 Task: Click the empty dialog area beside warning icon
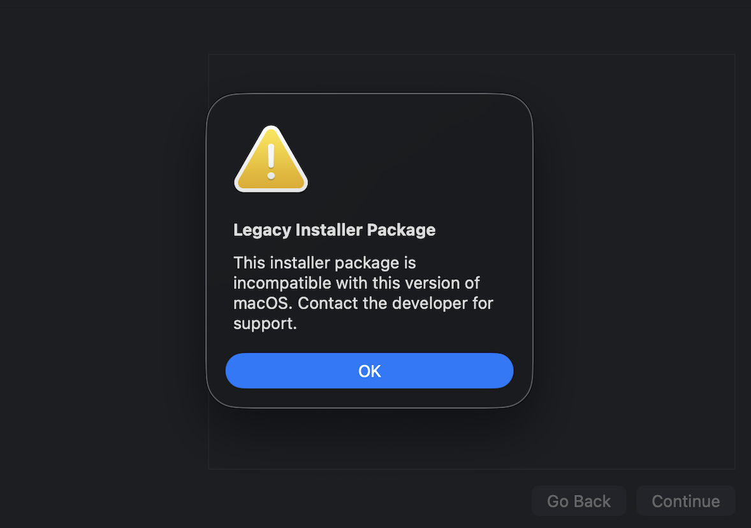pos(414,159)
